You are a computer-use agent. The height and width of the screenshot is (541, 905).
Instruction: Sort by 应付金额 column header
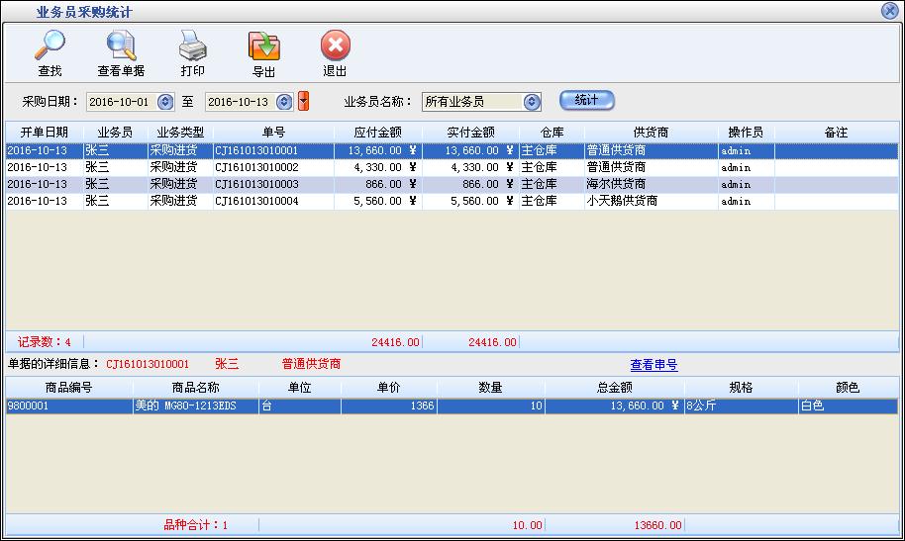tap(377, 133)
